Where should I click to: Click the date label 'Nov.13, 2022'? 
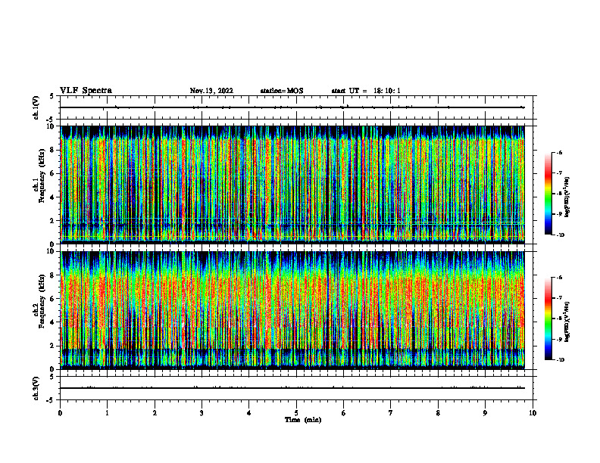211,91
